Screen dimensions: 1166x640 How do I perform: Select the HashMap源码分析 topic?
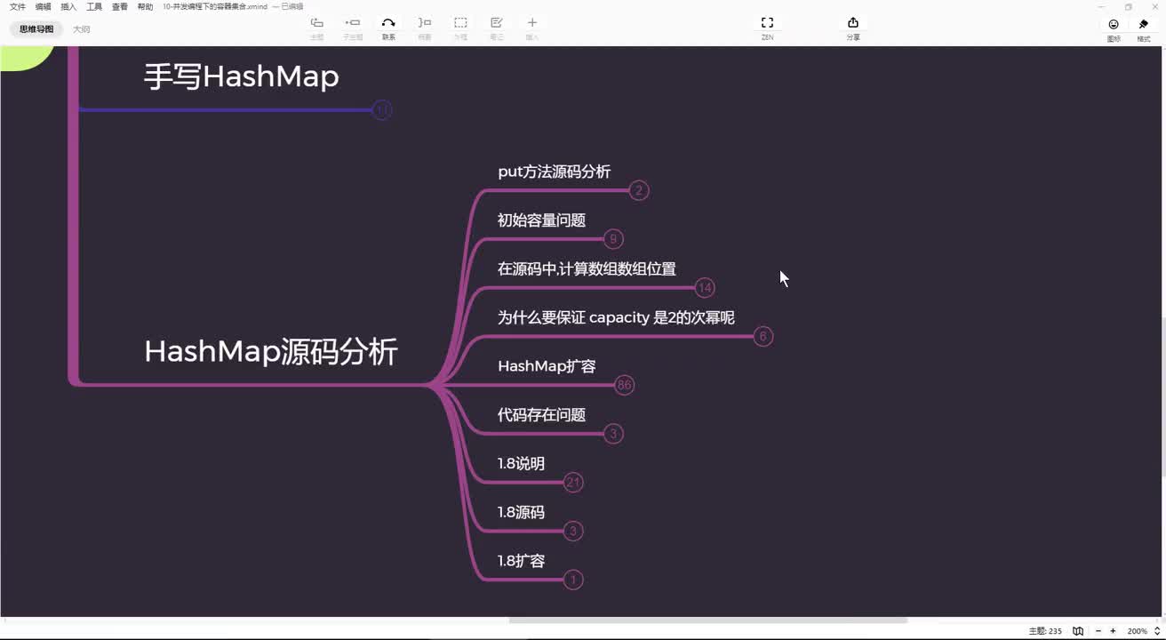point(271,352)
